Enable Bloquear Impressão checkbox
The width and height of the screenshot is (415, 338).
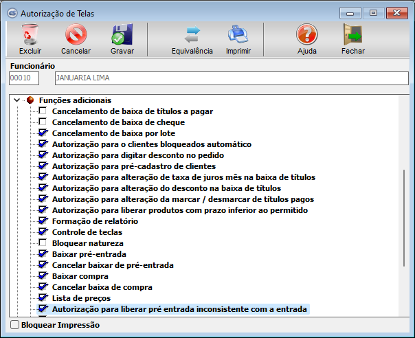14,324
